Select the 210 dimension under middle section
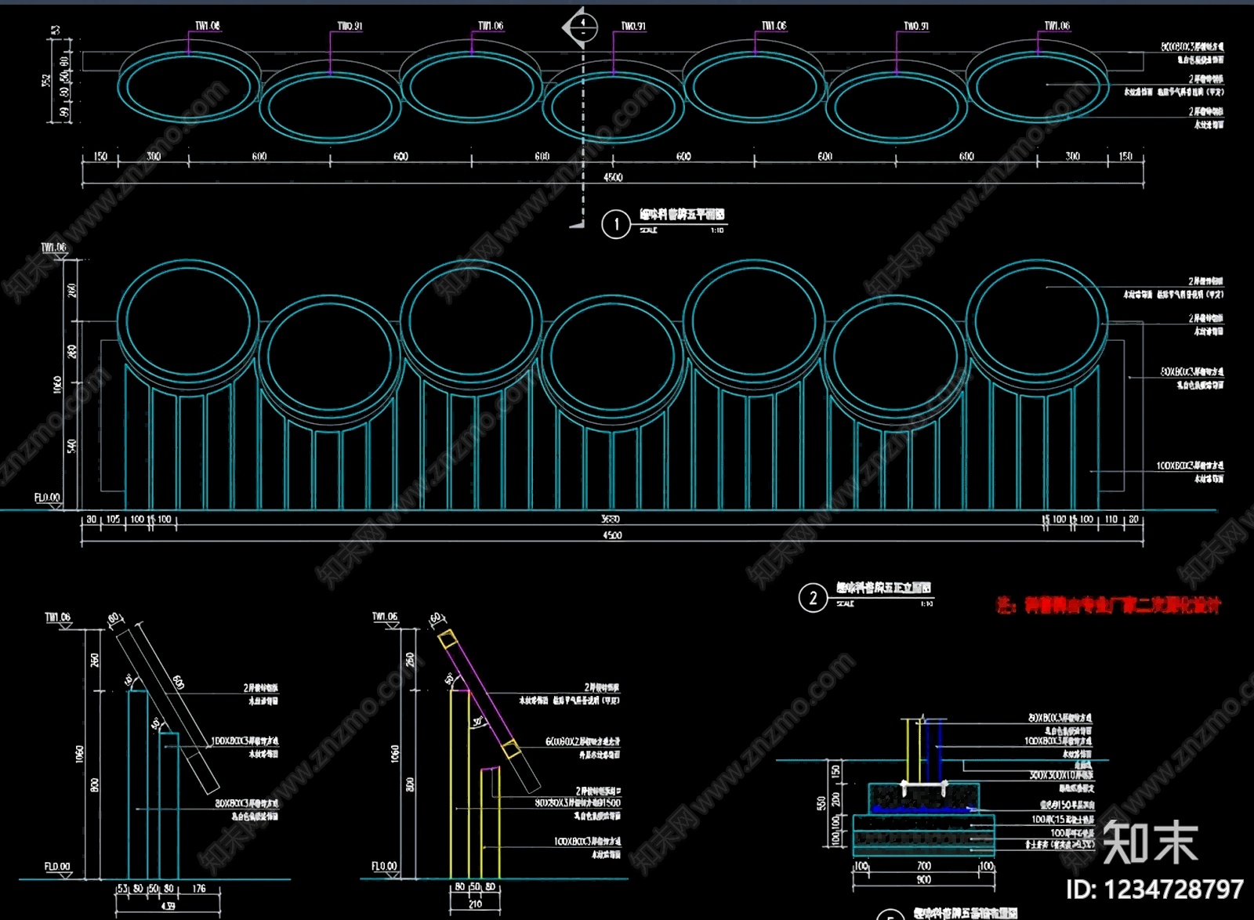Viewport: 1254px width, 920px height. coord(475,904)
